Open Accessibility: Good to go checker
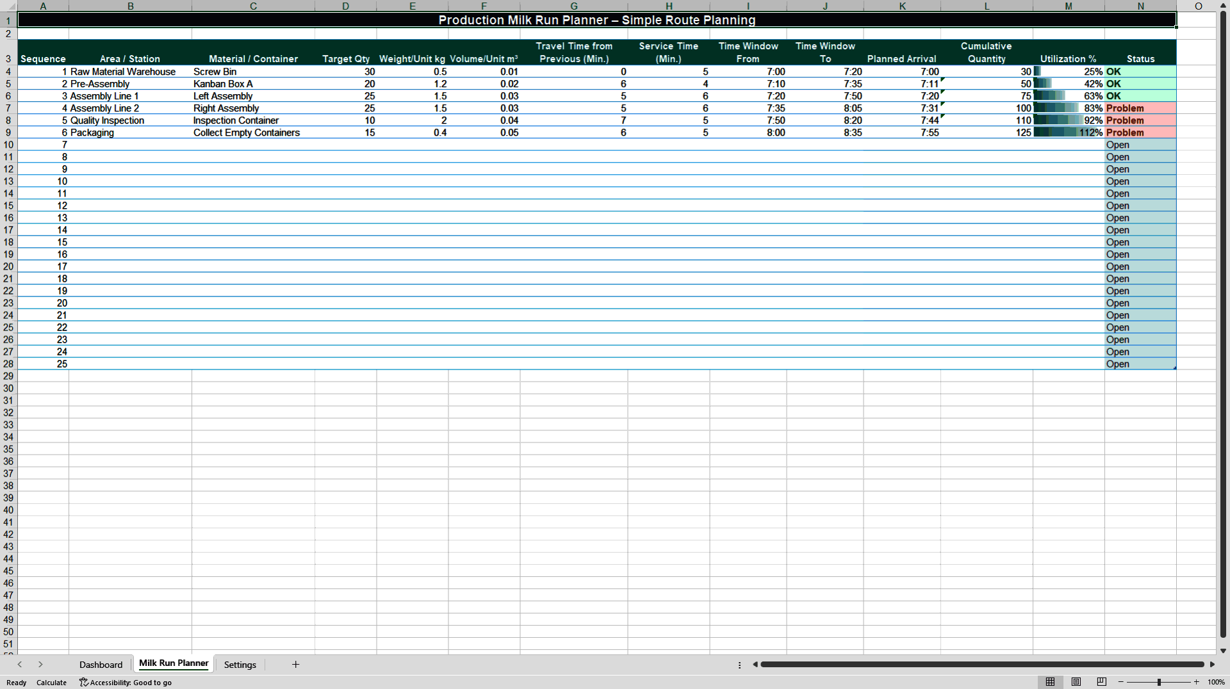Image resolution: width=1230 pixels, height=689 pixels. point(126,682)
